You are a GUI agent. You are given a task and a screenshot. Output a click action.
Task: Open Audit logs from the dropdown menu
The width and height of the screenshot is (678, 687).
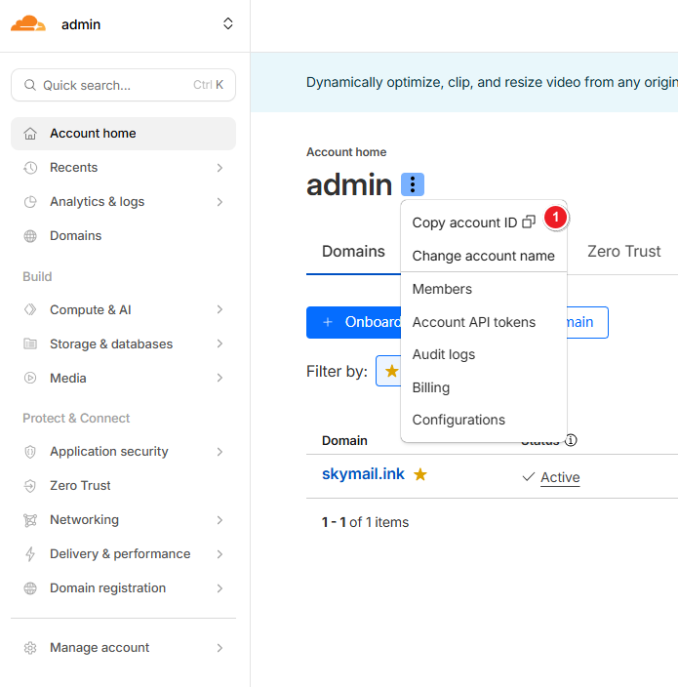tap(444, 354)
